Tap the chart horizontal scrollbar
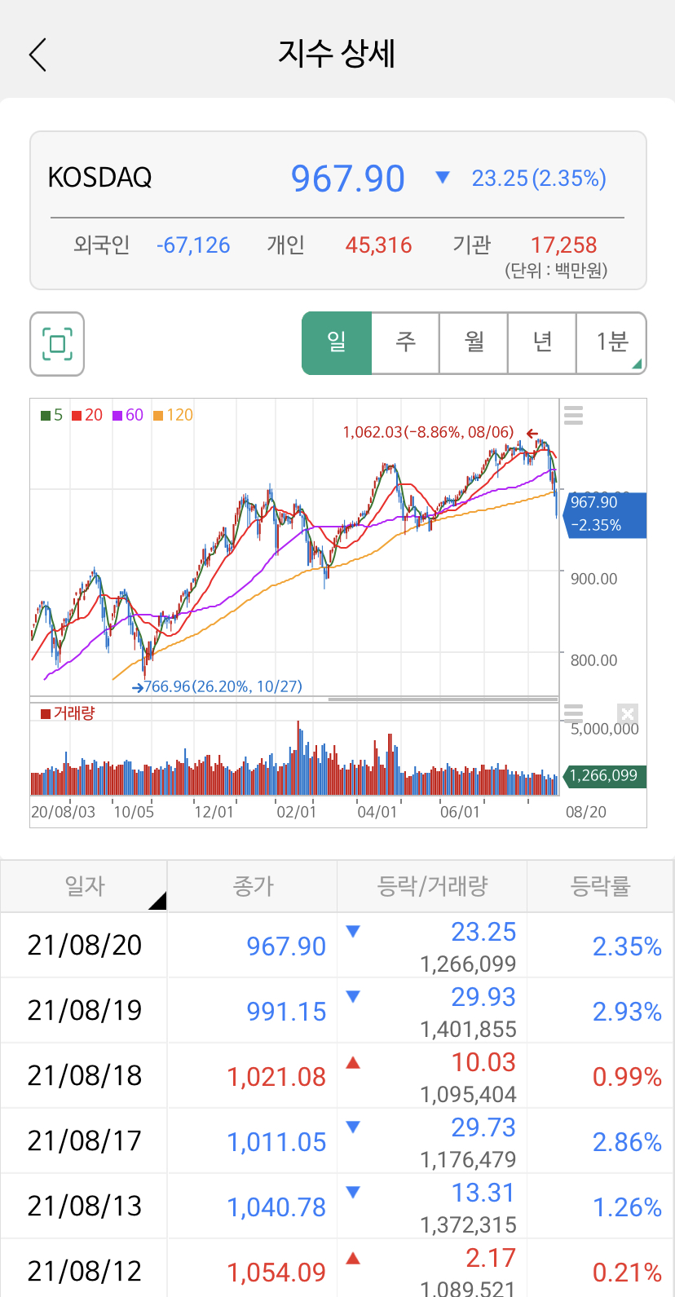 [x=443, y=699]
